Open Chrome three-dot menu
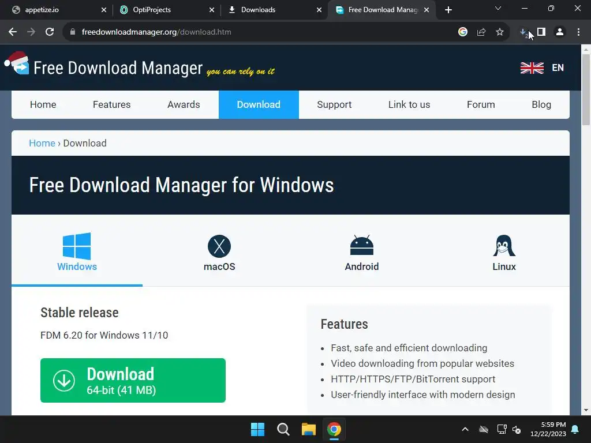 pyautogui.click(x=578, y=32)
